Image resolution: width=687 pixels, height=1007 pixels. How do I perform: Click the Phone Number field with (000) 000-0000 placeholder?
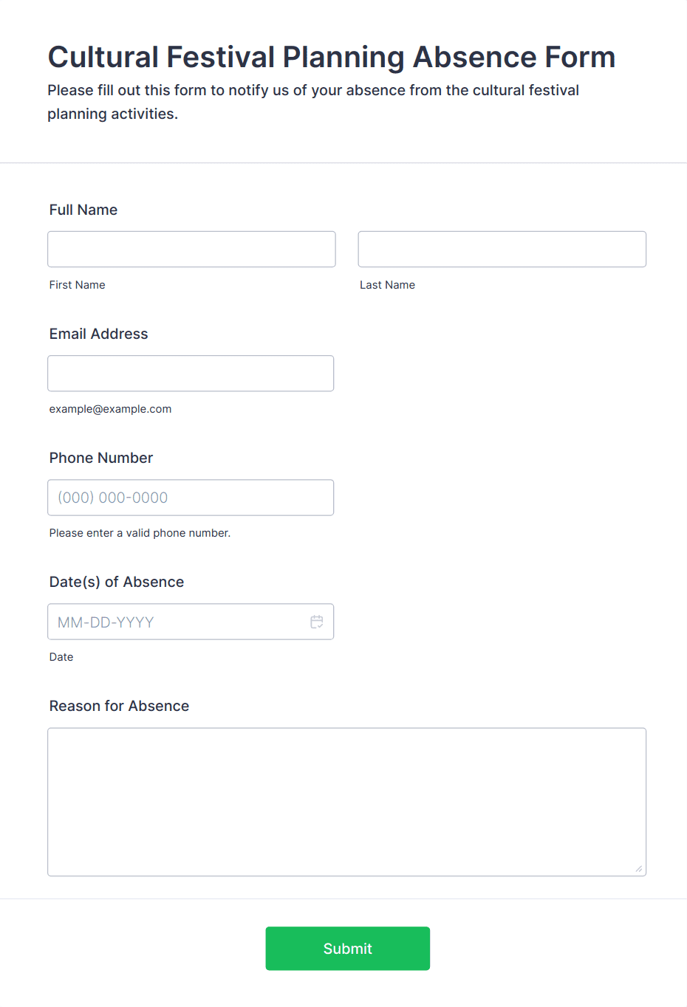[191, 497]
